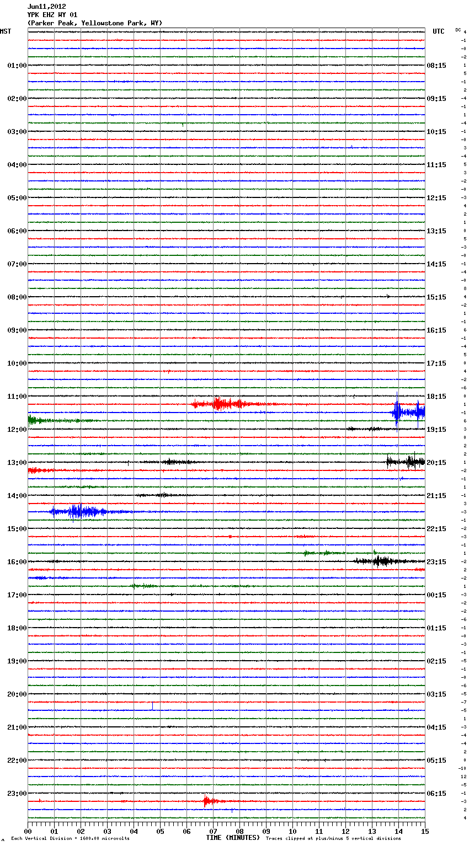Click the Traces clipped at plus/minus 5 note
Image resolution: width=469 pixels, height=846 pixels.
(333, 839)
